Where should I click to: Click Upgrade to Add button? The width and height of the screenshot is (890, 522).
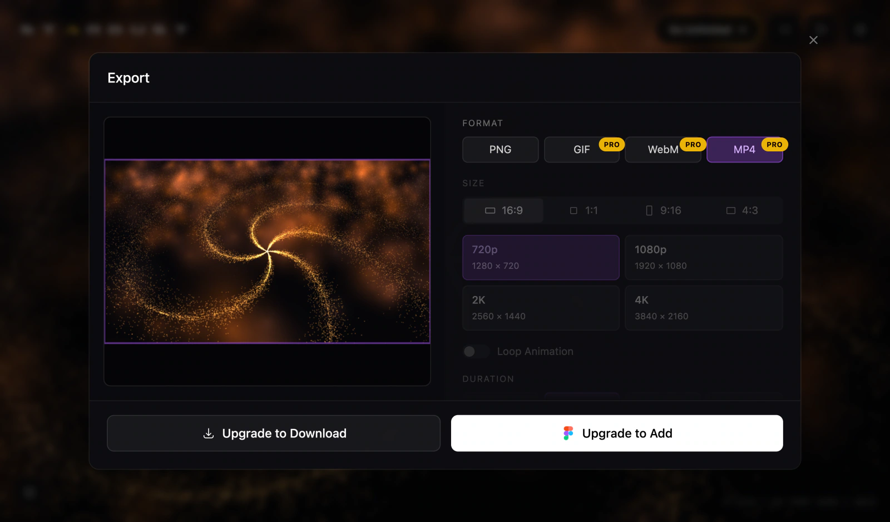(x=617, y=433)
